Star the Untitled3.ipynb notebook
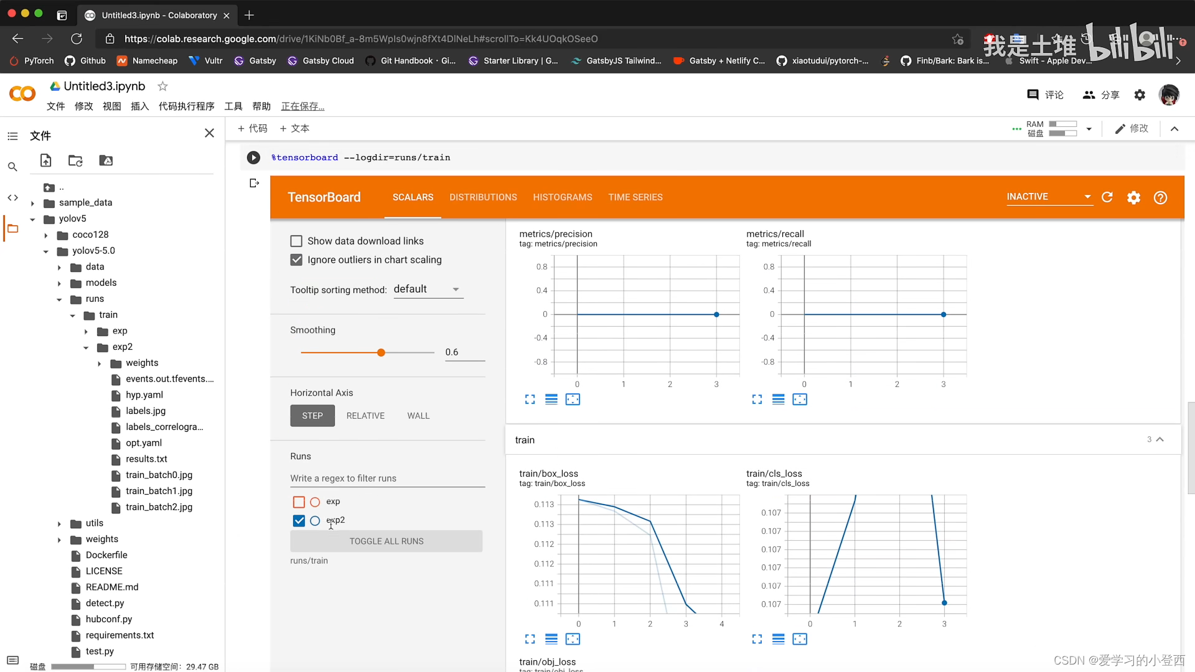The image size is (1195, 672). 162,86
